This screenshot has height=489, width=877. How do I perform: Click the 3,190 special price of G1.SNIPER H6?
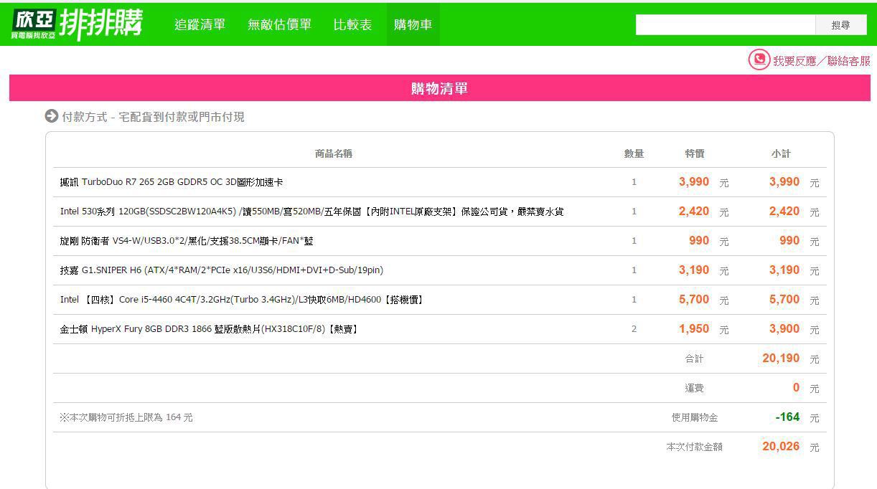pyautogui.click(x=694, y=270)
